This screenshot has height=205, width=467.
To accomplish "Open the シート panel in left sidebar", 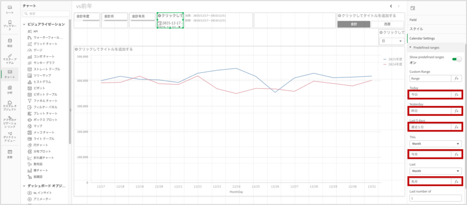I will click(10, 10).
